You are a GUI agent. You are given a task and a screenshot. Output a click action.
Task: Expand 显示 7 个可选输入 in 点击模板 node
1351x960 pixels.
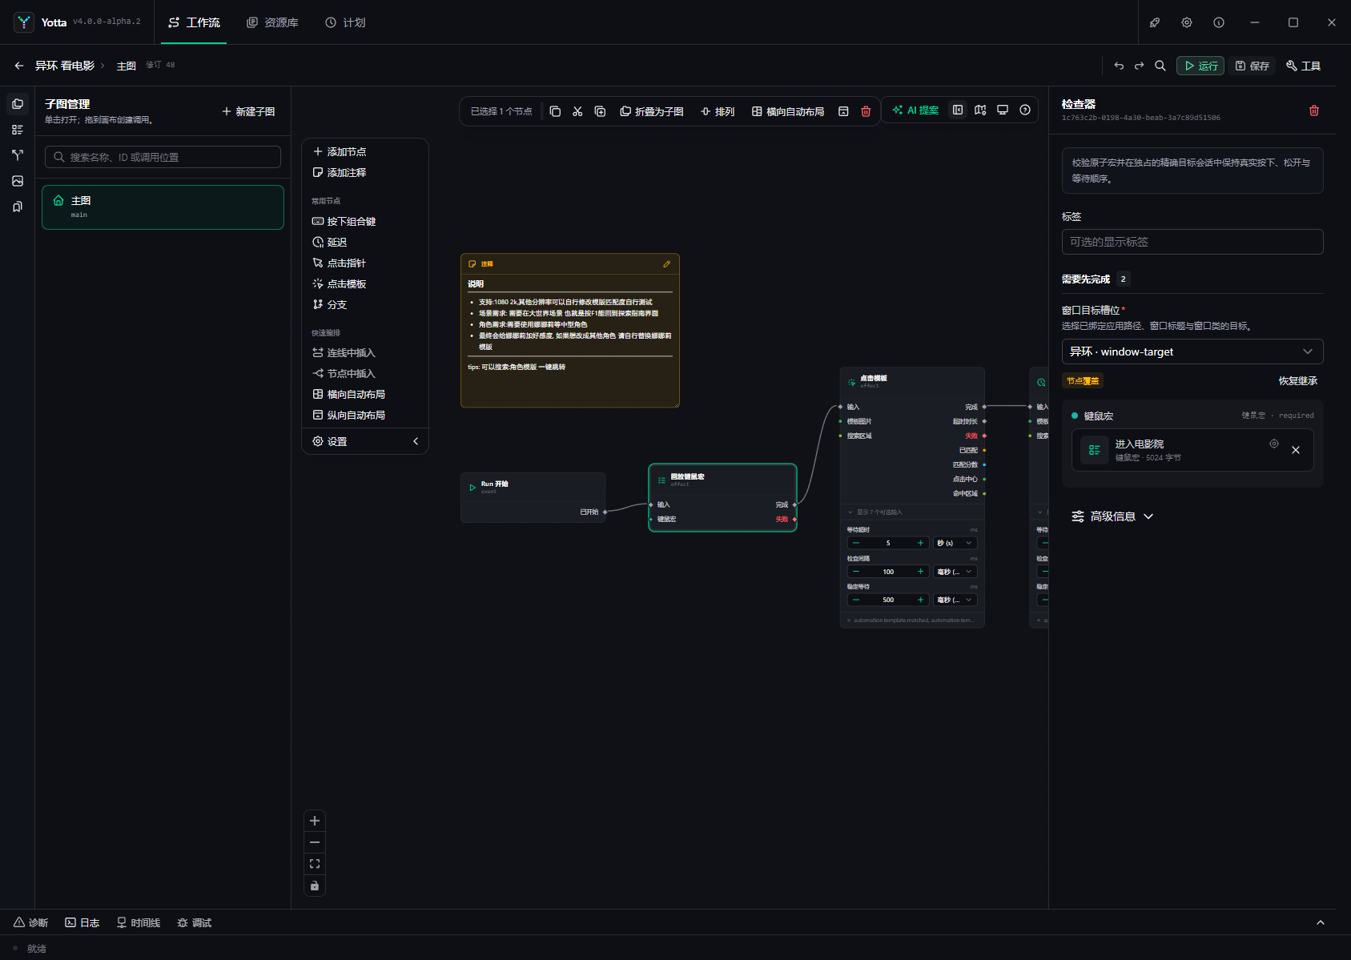875,512
